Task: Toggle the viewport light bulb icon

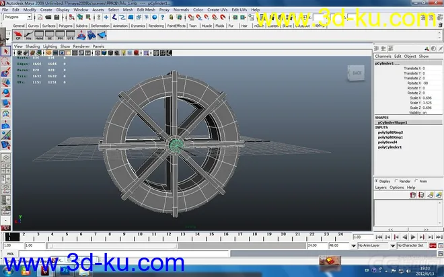Action: tap(124, 53)
